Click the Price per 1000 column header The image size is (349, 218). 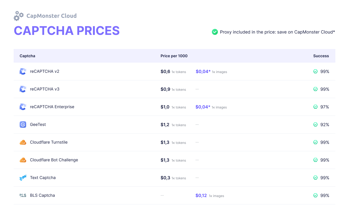pos(174,56)
